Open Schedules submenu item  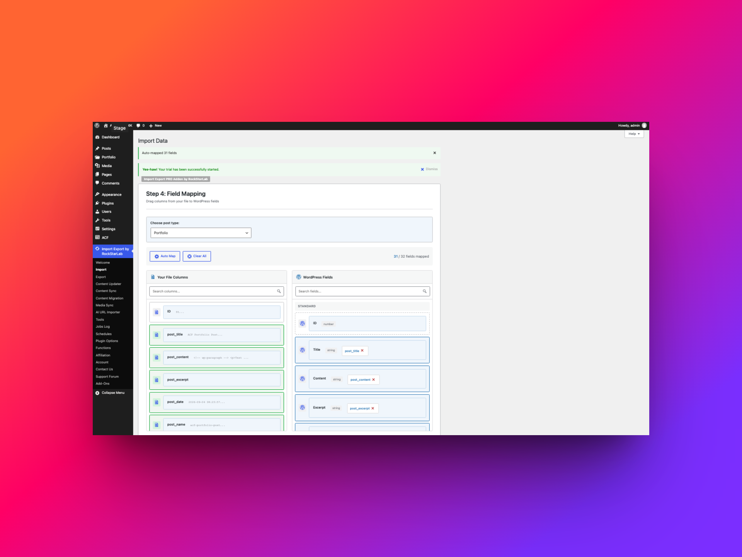[104, 334]
